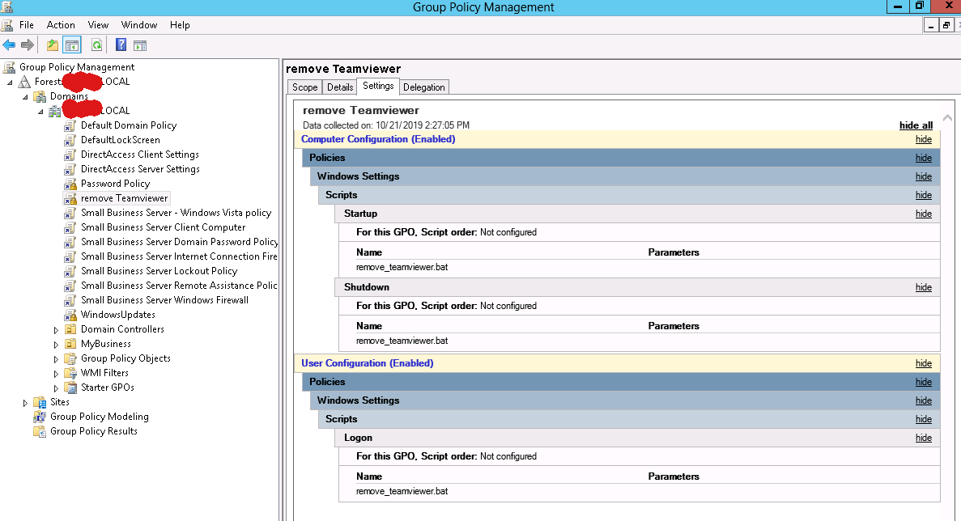
Task: Click the WindowsUpdates GPO icon
Action: click(70, 315)
